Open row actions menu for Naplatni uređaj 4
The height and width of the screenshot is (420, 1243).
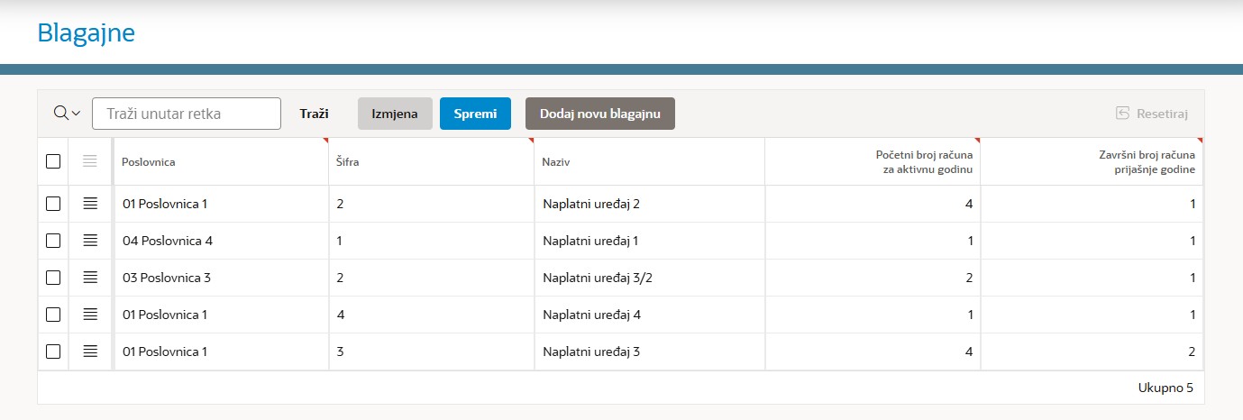coord(89,315)
